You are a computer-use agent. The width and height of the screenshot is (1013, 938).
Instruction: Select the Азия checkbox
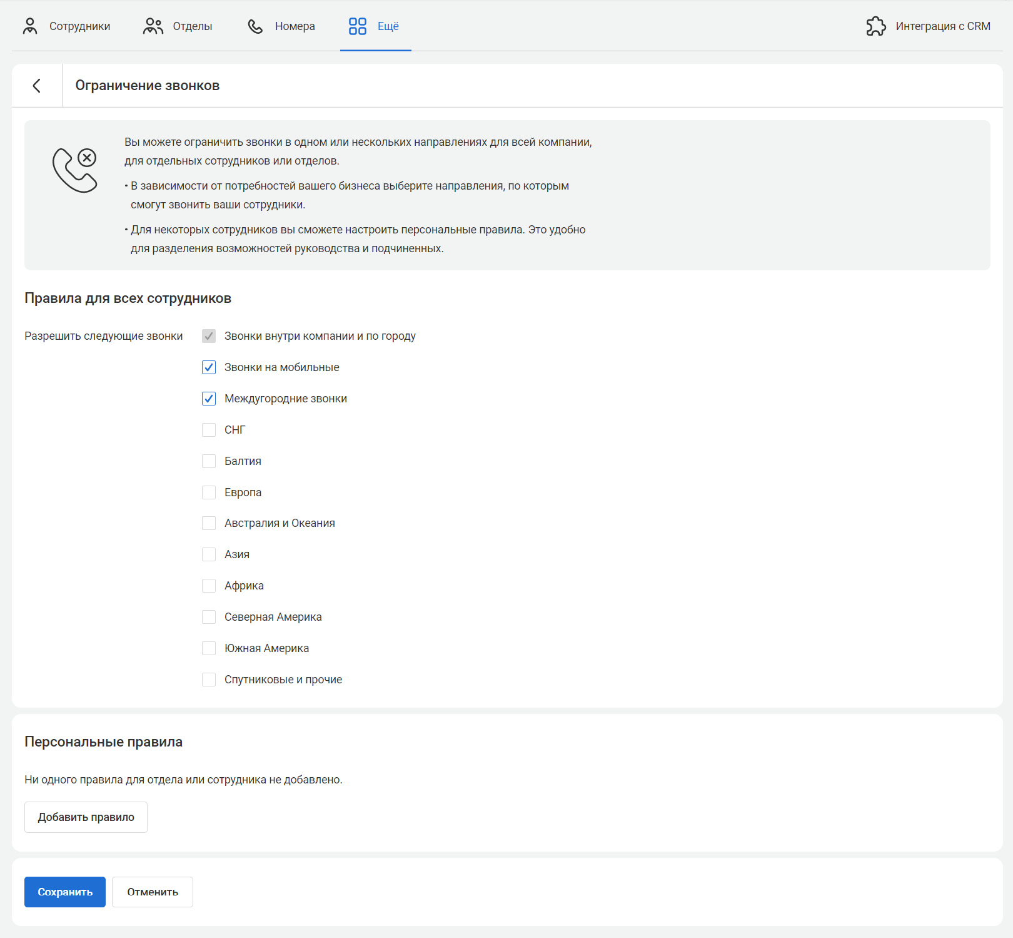click(209, 554)
